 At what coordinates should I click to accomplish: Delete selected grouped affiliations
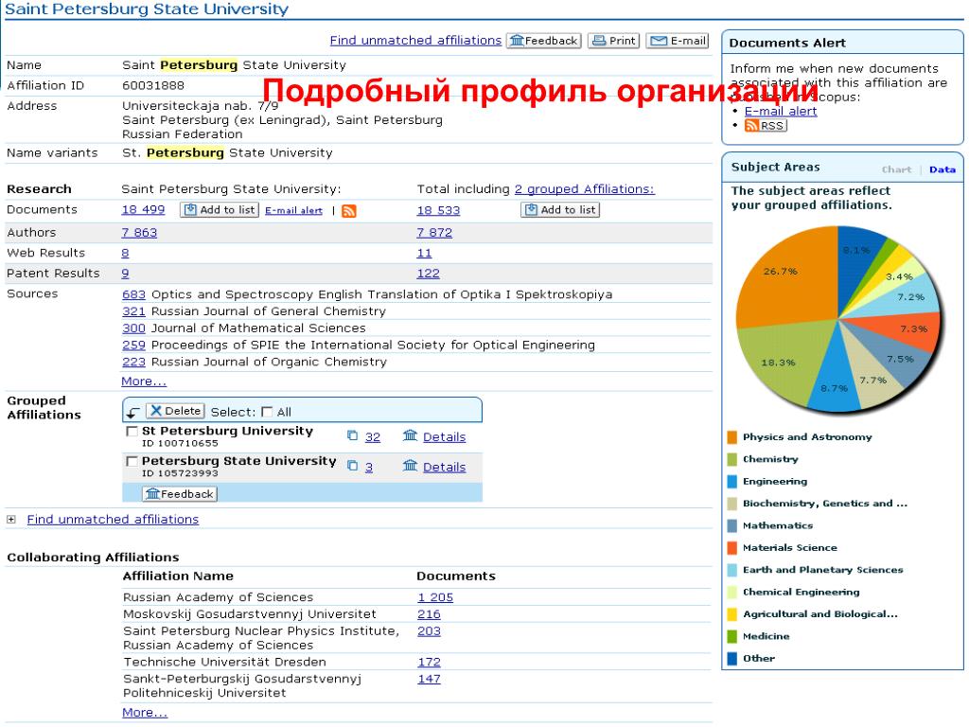tap(175, 411)
